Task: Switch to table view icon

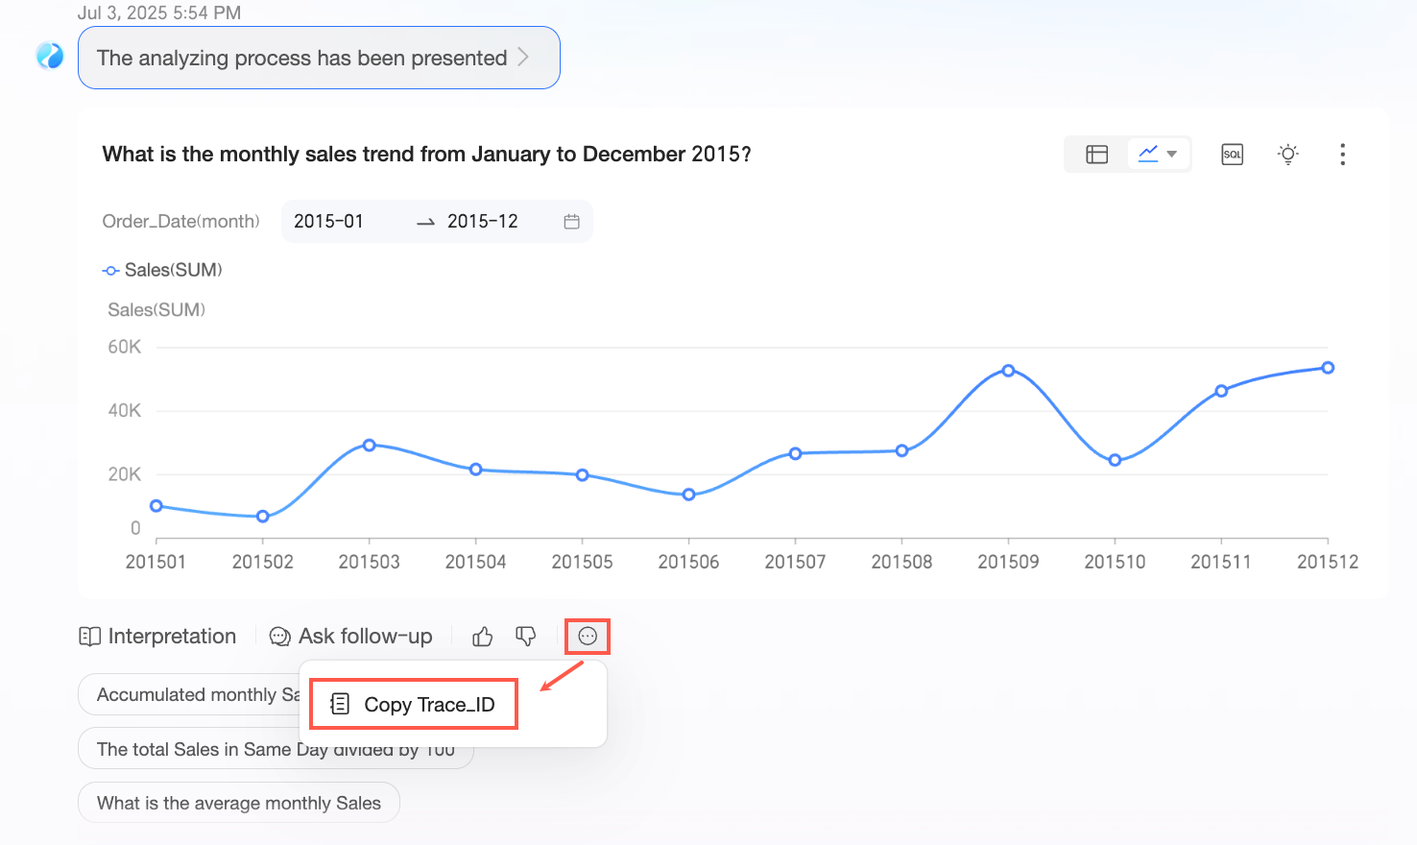Action: 1096,155
